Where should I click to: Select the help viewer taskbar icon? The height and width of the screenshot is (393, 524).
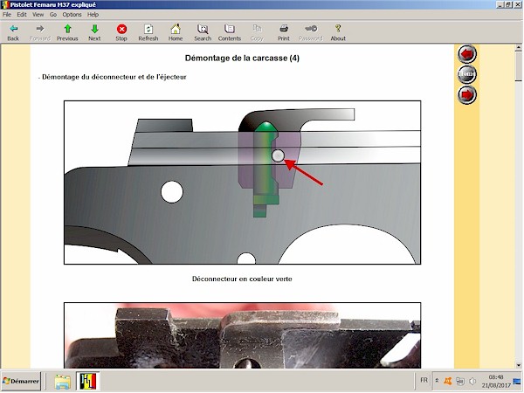(88, 382)
